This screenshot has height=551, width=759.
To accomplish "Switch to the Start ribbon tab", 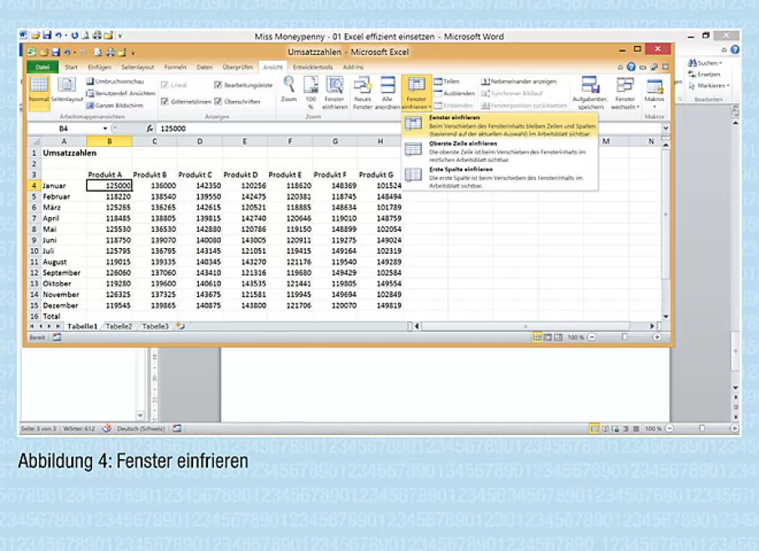I will [x=71, y=67].
